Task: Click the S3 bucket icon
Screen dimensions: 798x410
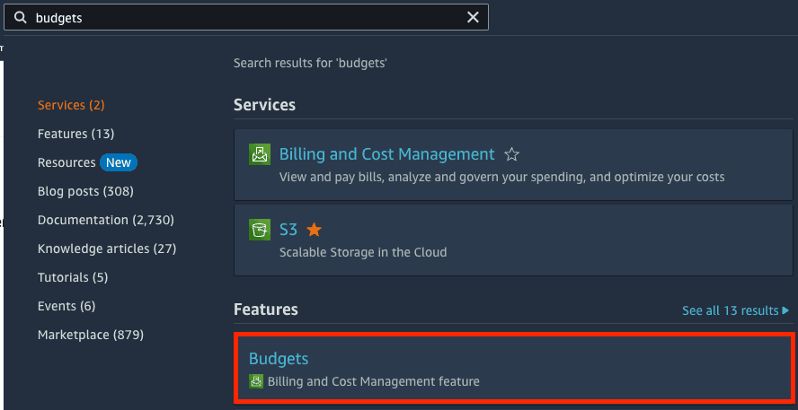Action: click(x=260, y=230)
